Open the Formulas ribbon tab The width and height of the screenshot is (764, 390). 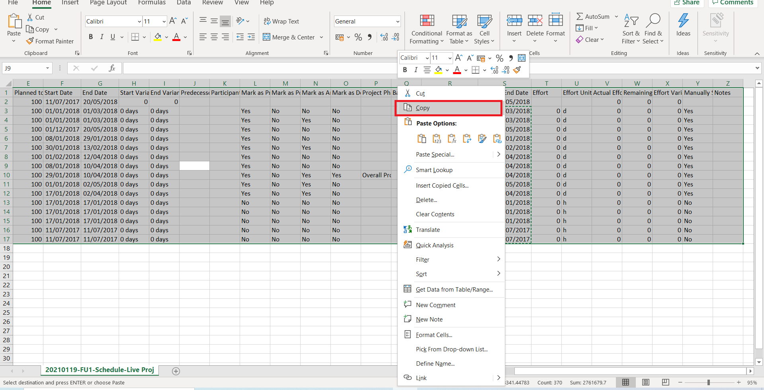(152, 3)
